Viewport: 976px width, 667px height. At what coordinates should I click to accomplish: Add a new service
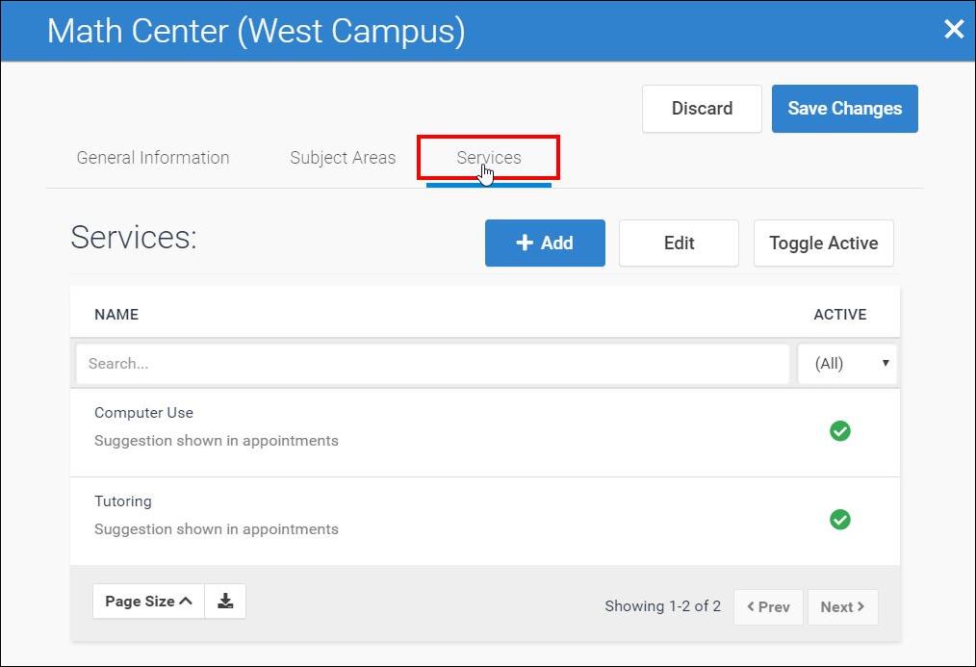pos(545,244)
